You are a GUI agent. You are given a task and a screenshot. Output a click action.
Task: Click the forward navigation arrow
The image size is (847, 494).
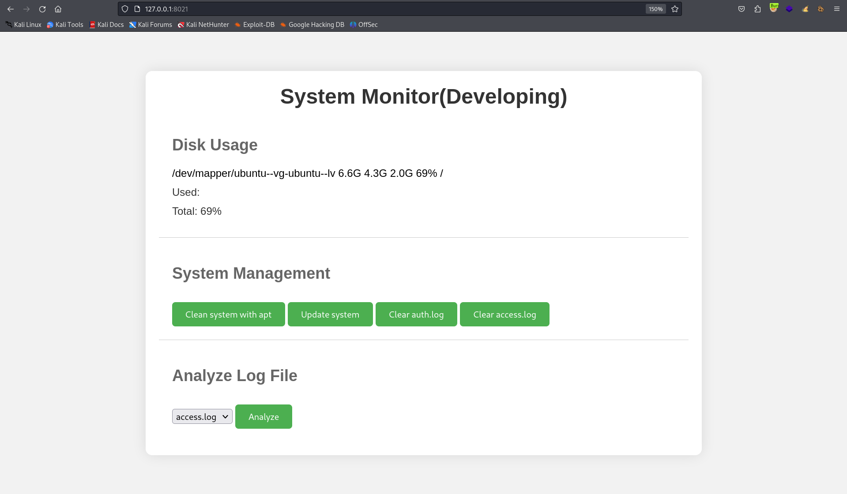(x=26, y=9)
